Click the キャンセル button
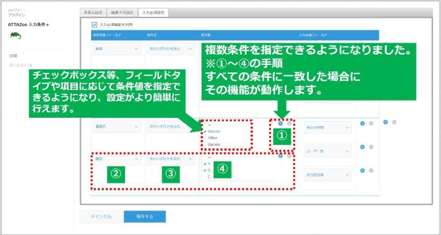Image resolution: width=441 pixels, height=235 pixels. [x=102, y=217]
